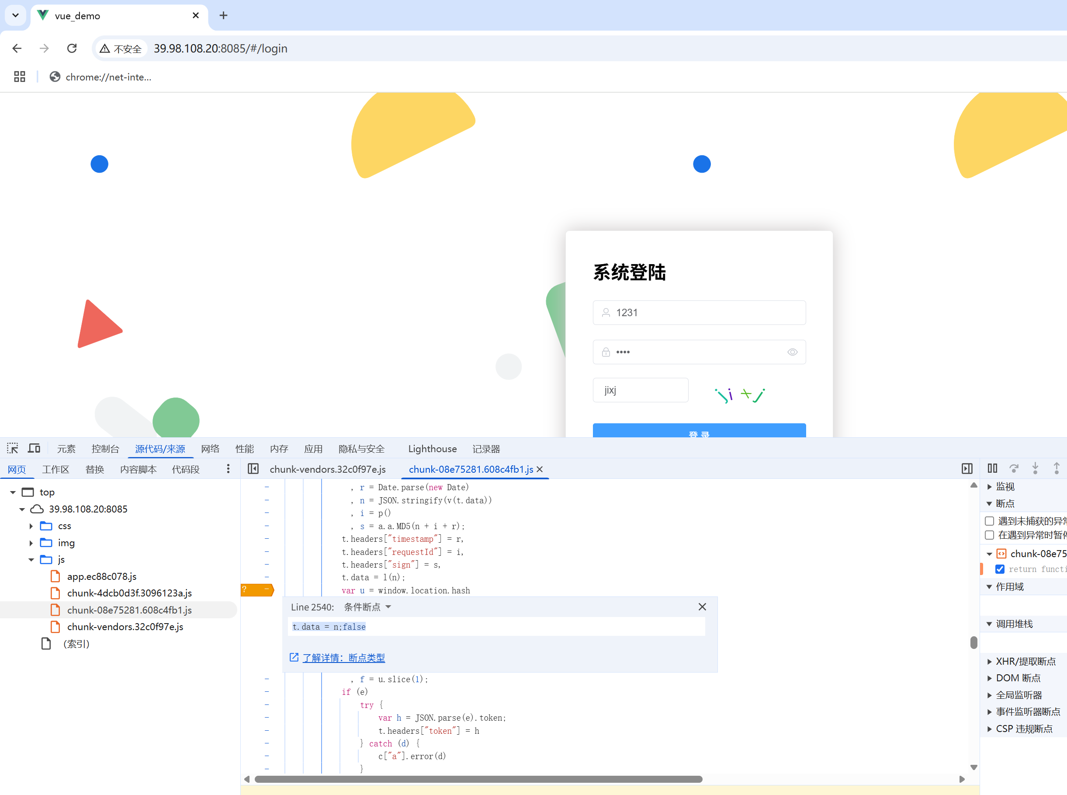This screenshot has height=795, width=1067.
Task: Click the hide debugger sidebar icon
Action: [967, 469]
